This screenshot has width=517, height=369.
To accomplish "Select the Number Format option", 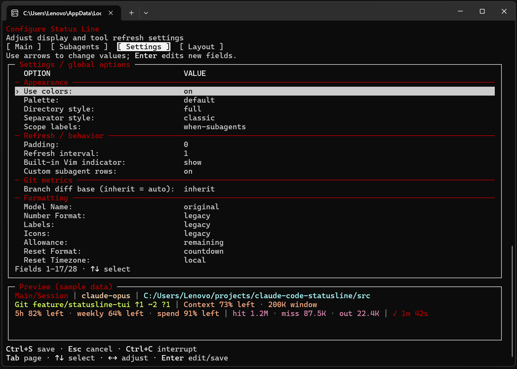I will pos(55,216).
